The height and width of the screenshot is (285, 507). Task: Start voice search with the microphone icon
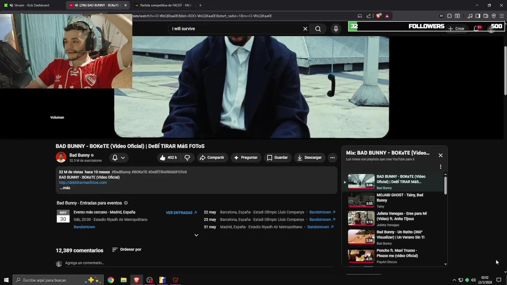(x=336, y=29)
